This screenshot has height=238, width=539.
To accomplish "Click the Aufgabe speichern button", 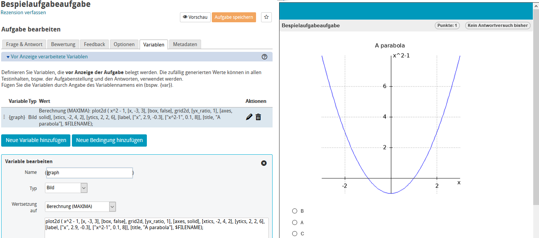I will [234, 17].
